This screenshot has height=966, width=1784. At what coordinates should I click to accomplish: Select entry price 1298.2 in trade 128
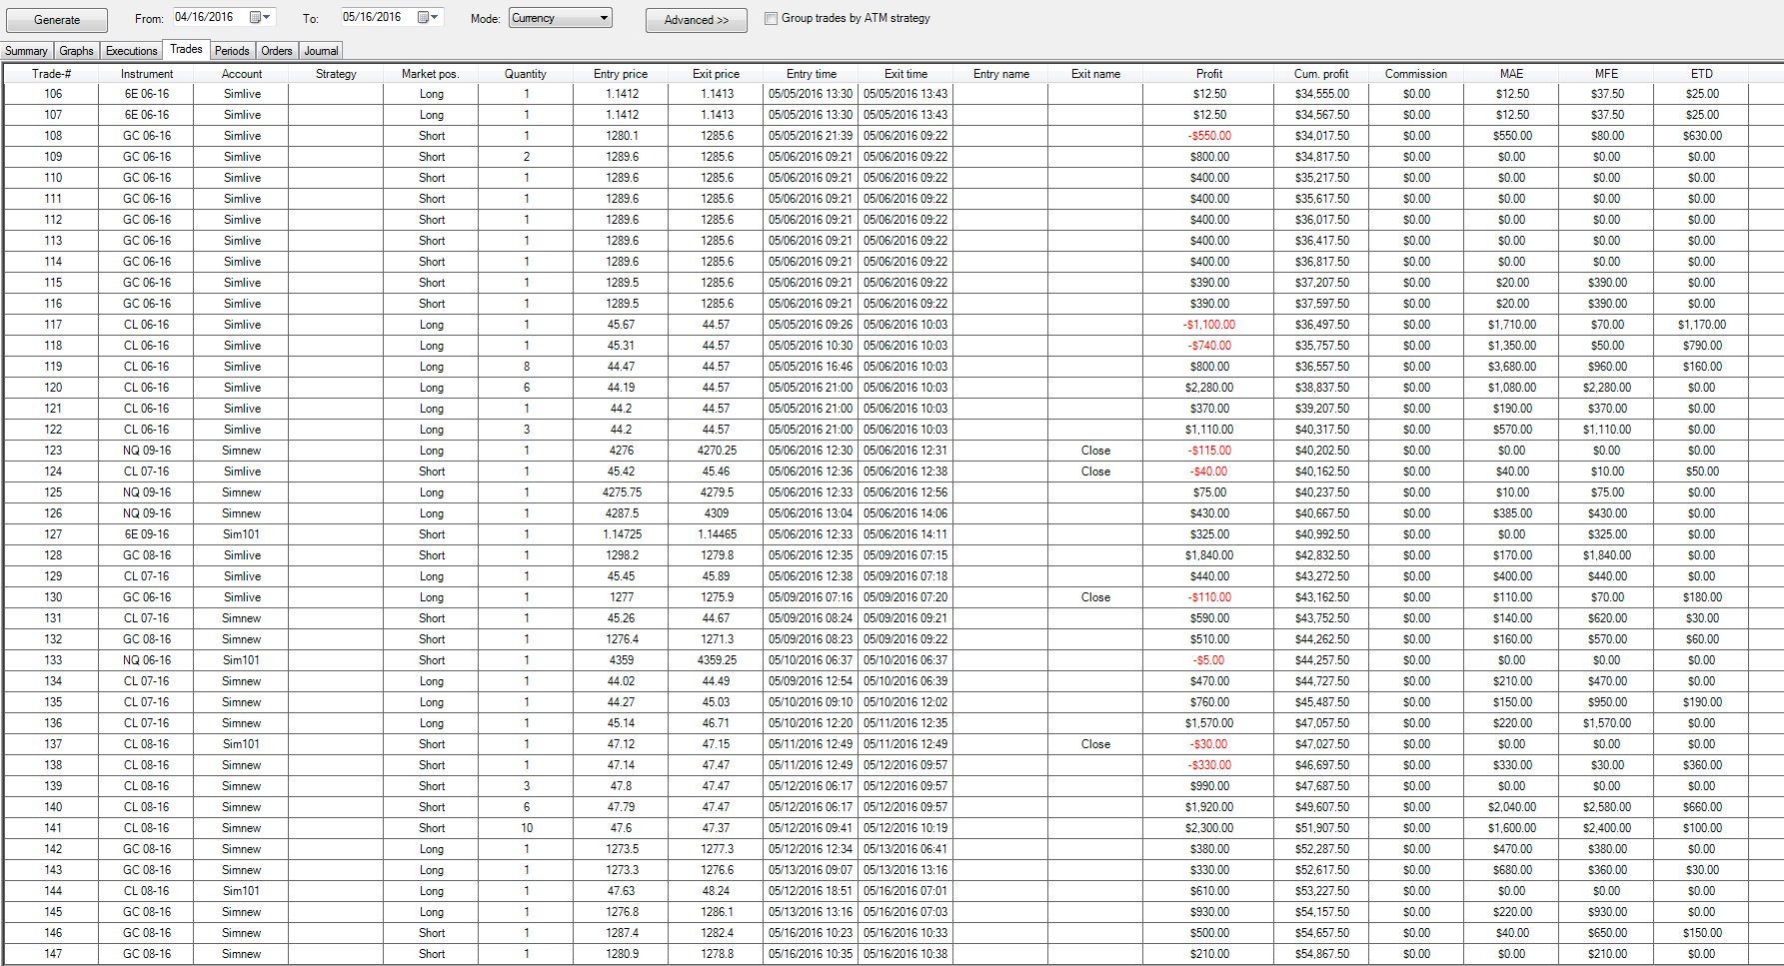click(621, 555)
